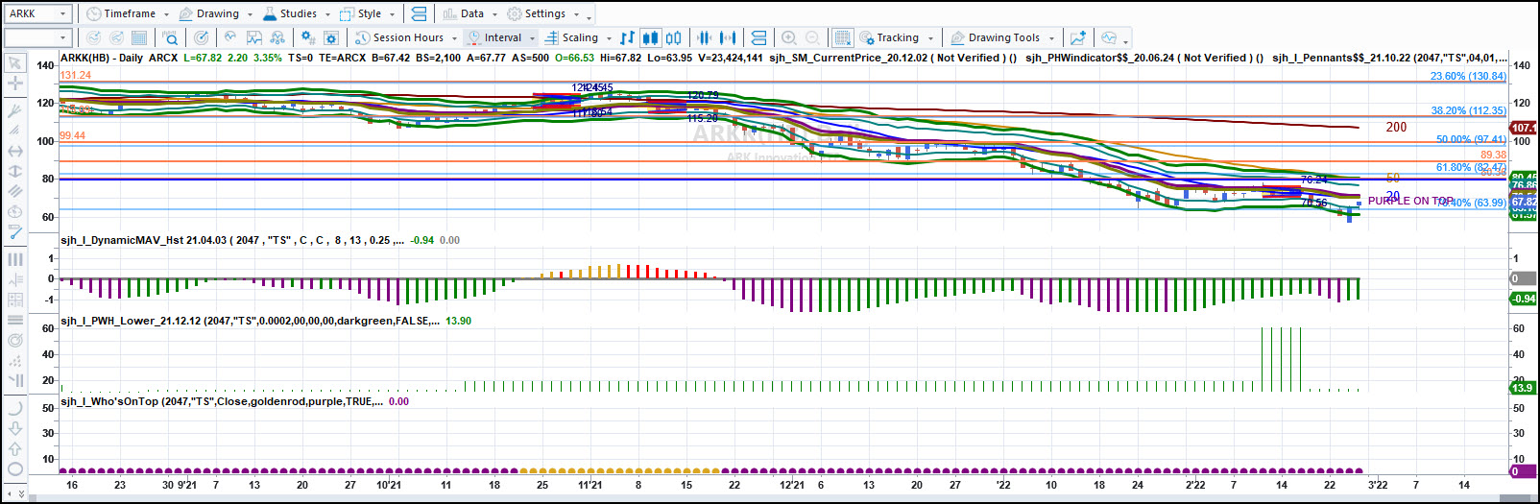Open the Style menu
The width and height of the screenshot is (1540, 504).
[368, 13]
